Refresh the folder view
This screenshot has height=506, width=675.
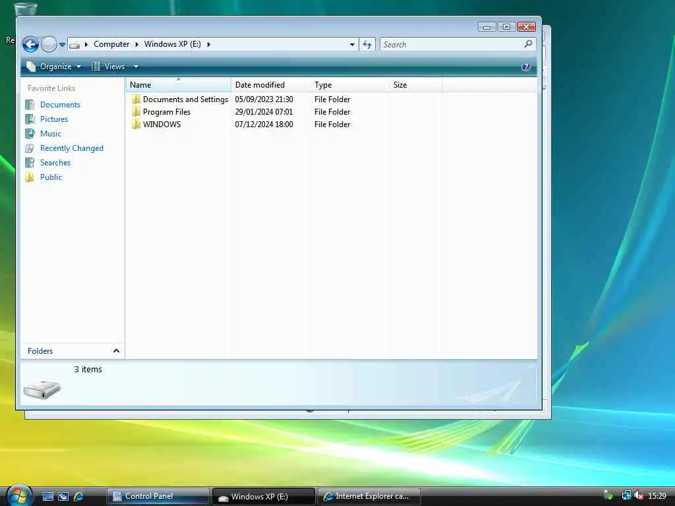point(367,44)
